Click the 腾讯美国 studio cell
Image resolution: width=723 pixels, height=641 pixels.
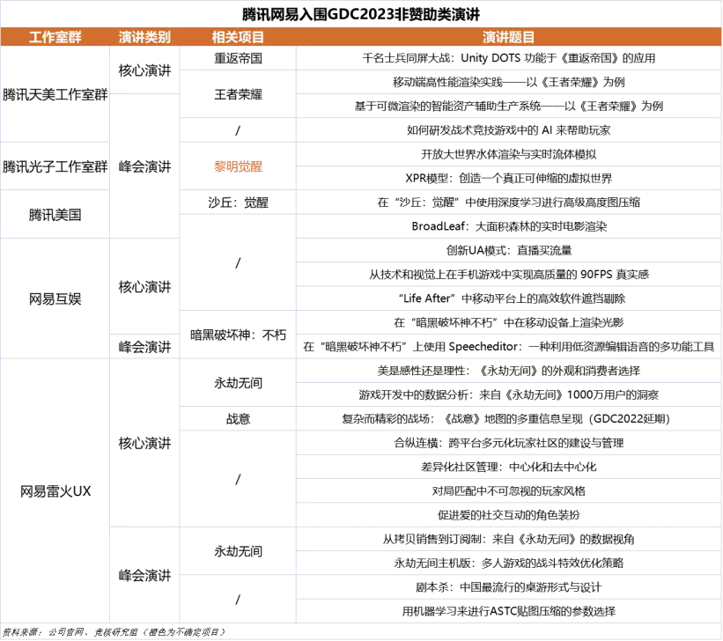click(x=55, y=215)
